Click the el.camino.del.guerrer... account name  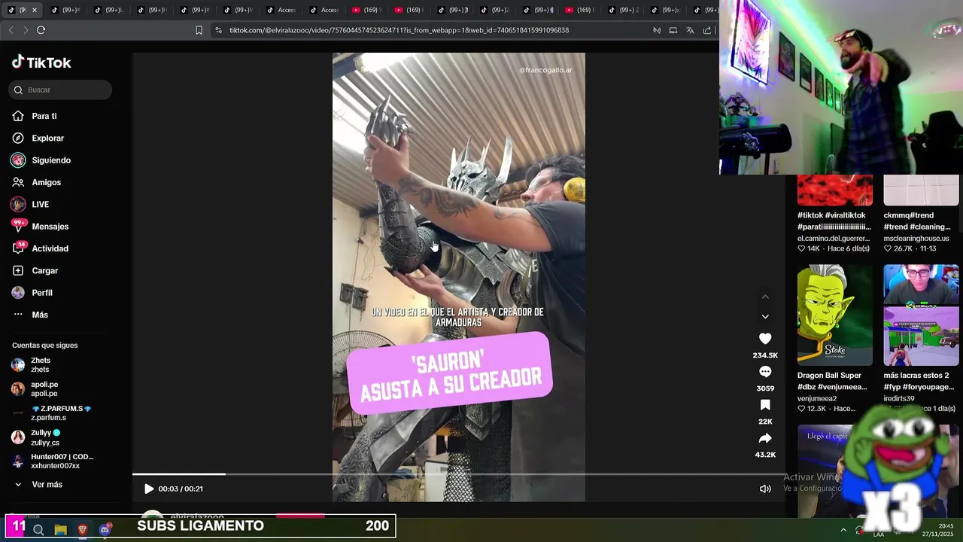pos(834,238)
